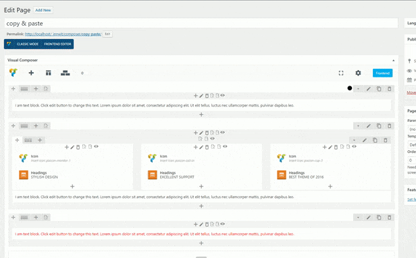416x258 pixels.
Task: Toggle visibility eye of the STYLISH DESIGN column
Action: (96, 146)
